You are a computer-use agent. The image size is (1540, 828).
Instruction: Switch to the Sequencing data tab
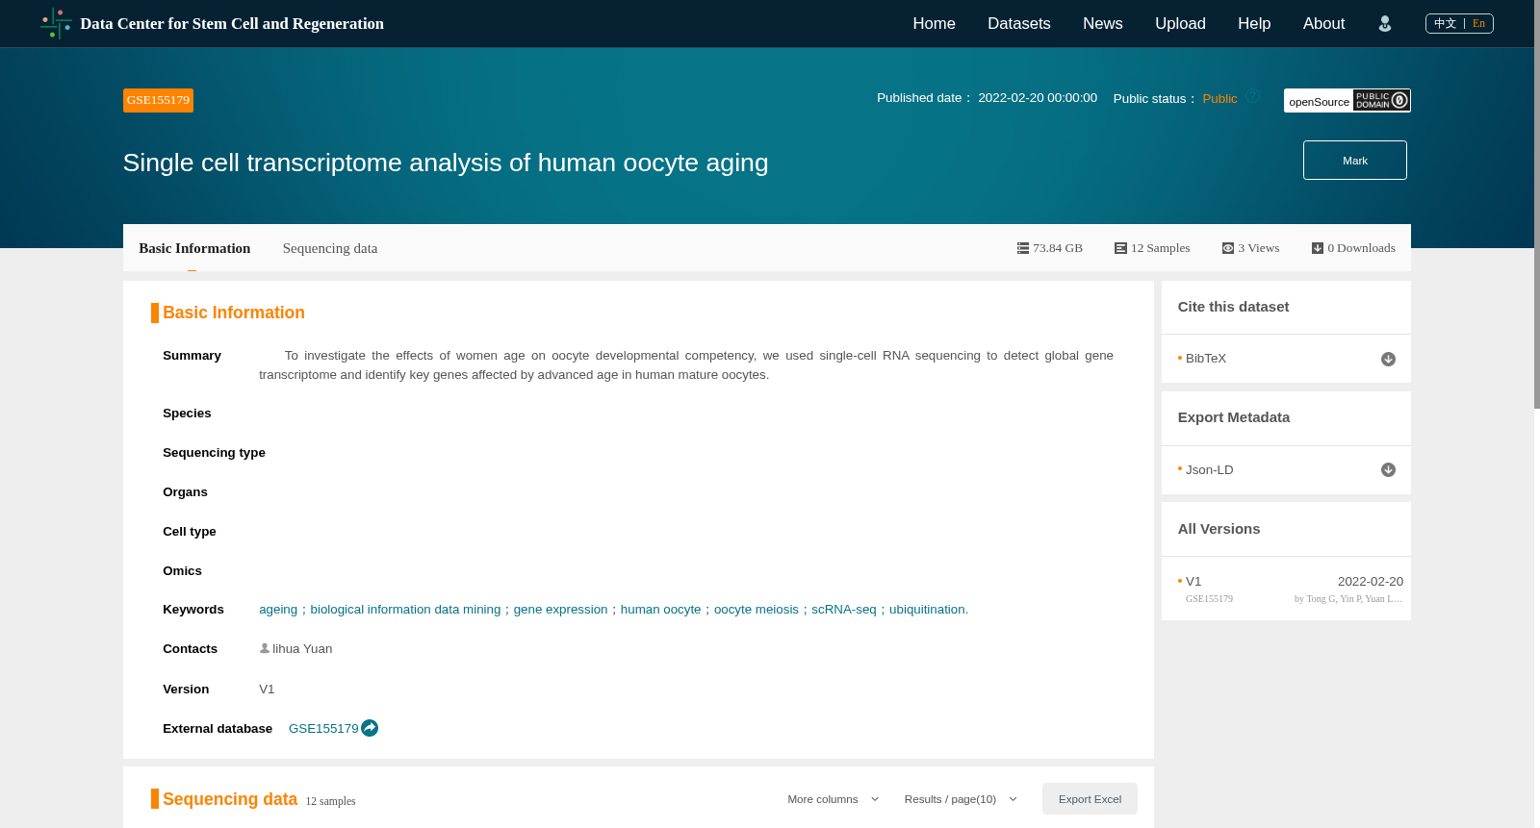pyautogui.click(x=330, y=248)
